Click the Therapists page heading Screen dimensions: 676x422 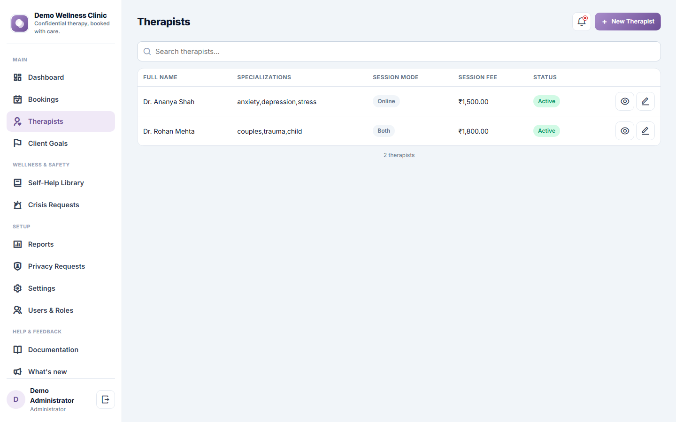point(164,22)
